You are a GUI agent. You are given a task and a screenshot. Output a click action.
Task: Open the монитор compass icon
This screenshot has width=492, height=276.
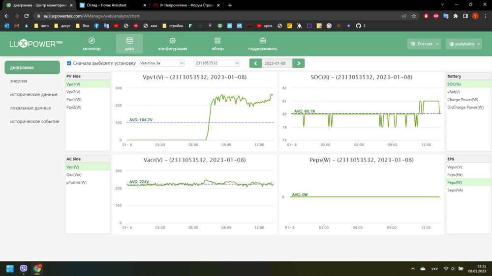[92, 41]
